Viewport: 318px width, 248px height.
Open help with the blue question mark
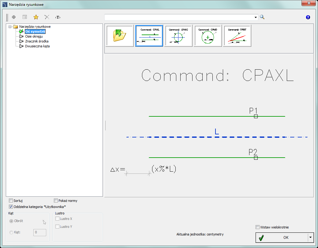click(308, 17)
